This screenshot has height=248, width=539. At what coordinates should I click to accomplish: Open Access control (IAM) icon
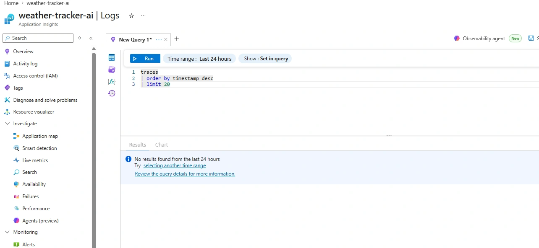tap(7, 76)
